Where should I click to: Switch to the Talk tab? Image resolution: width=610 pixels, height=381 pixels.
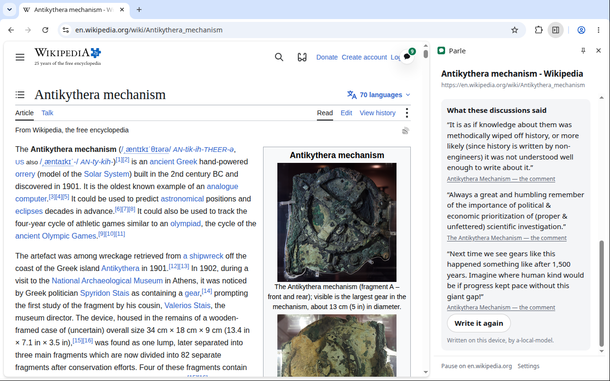[47, 113]
